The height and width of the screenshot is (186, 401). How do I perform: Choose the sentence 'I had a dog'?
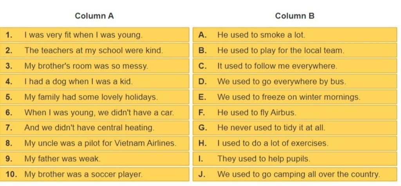pyautogui.click(x=94, y=81)
